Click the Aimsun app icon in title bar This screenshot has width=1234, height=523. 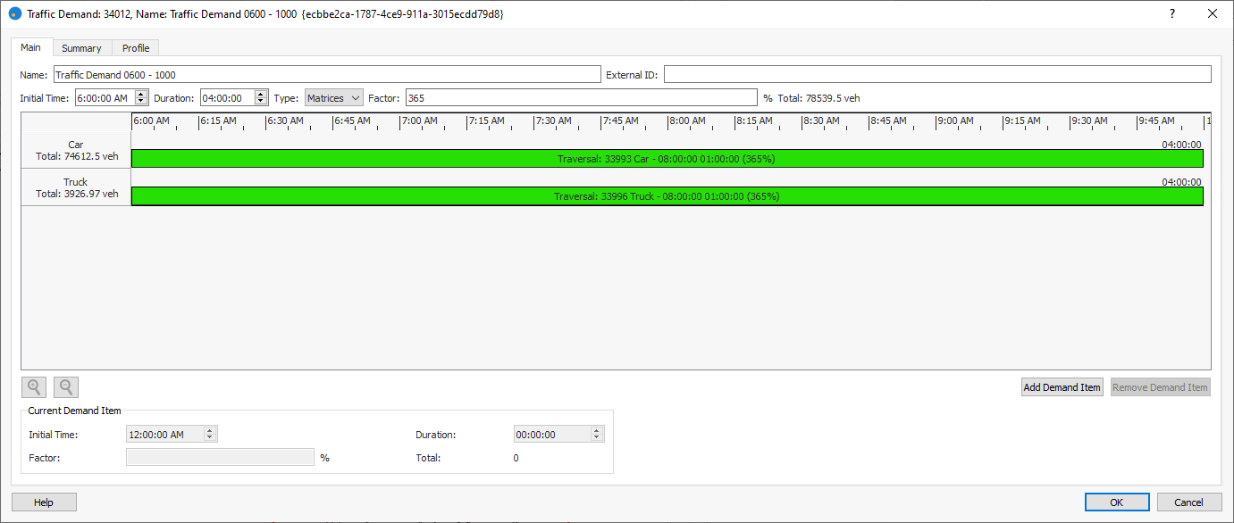[x=14, y=14]
